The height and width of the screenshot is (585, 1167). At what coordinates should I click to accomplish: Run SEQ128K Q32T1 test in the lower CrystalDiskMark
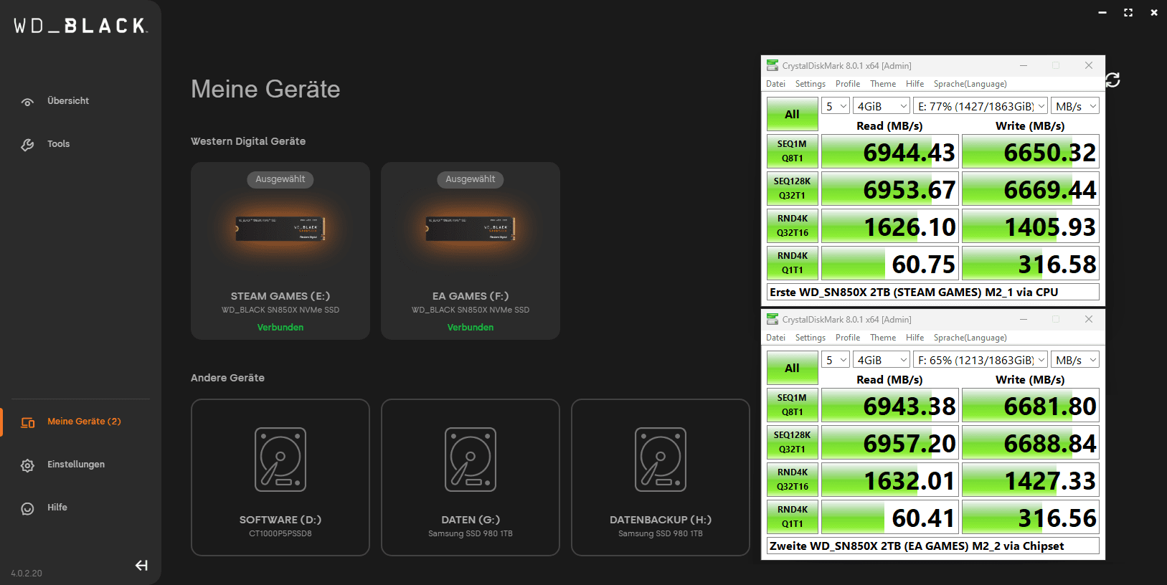pos(792,442)
